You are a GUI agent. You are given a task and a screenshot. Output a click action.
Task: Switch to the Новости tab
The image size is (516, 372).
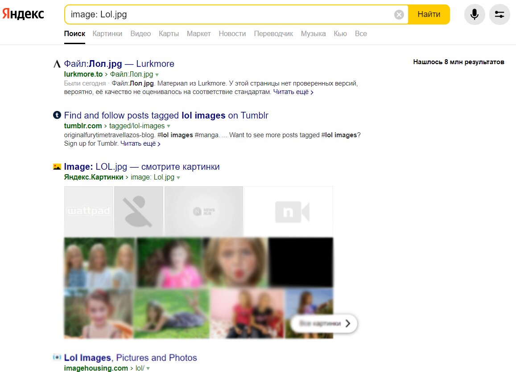point(232,33)
